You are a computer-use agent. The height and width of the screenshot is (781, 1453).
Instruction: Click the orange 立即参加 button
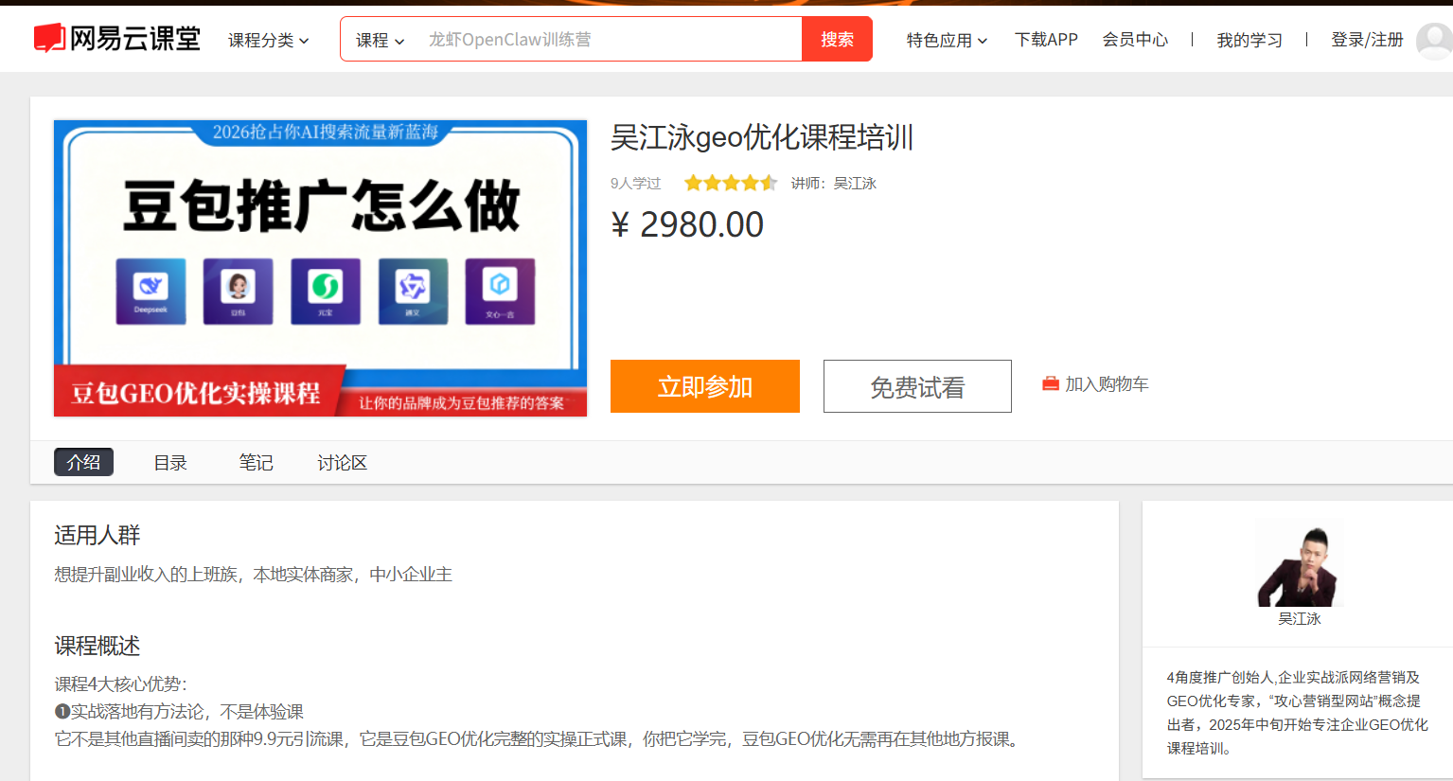pos(705,386)
